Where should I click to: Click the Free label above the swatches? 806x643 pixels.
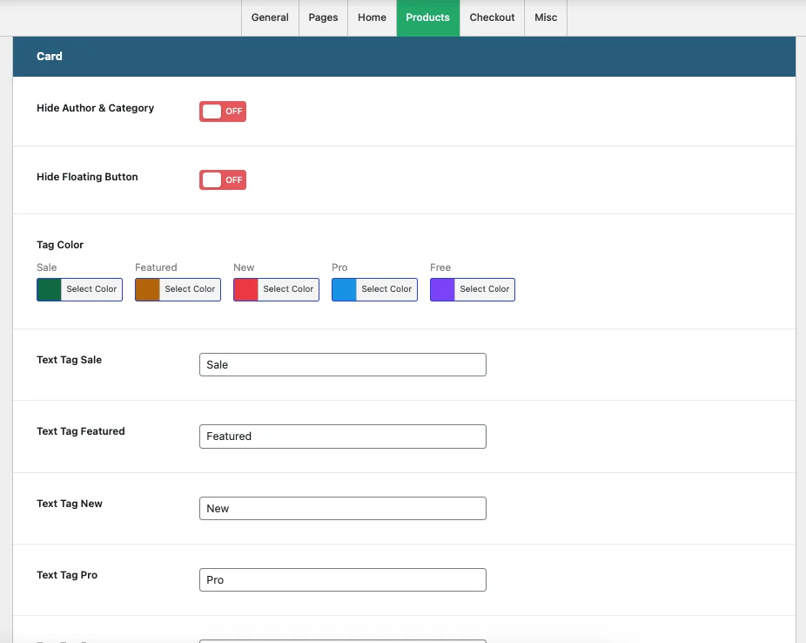(440, 267)
